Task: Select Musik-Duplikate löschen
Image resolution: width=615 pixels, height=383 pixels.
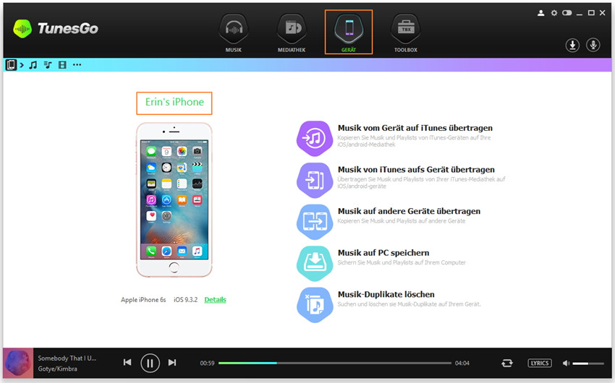Action: pyautogui.click(x=386, y=294)
